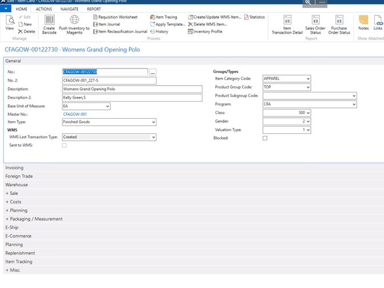The height and width of the screenshot is (288, 384).
Task: Expand the Invoicing FastTab
Action: click(194, 168)
